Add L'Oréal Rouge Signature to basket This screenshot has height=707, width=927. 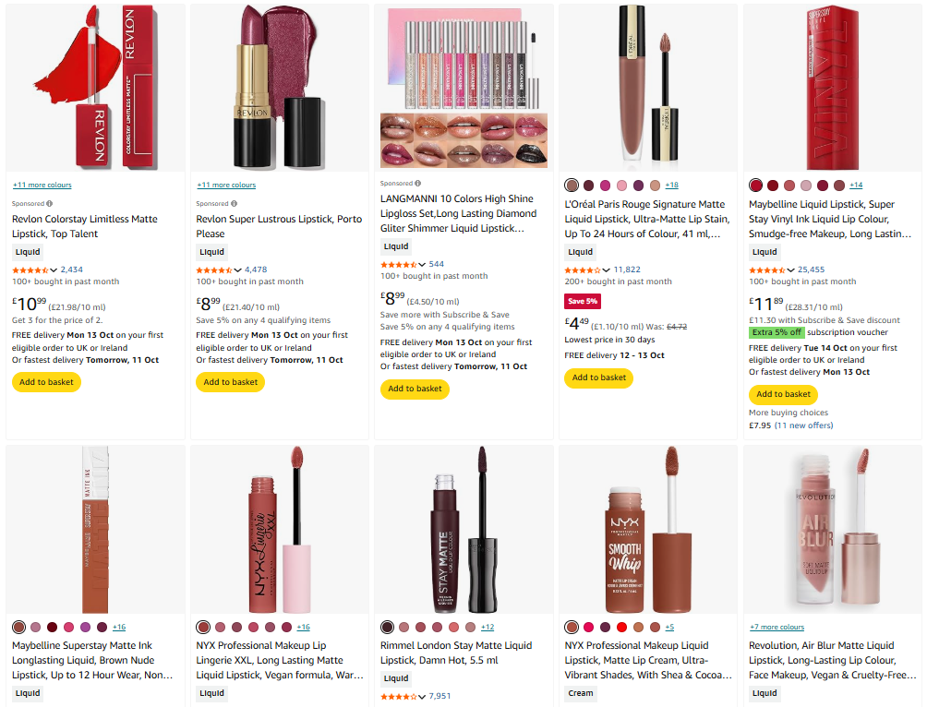(x=599, y=377)
